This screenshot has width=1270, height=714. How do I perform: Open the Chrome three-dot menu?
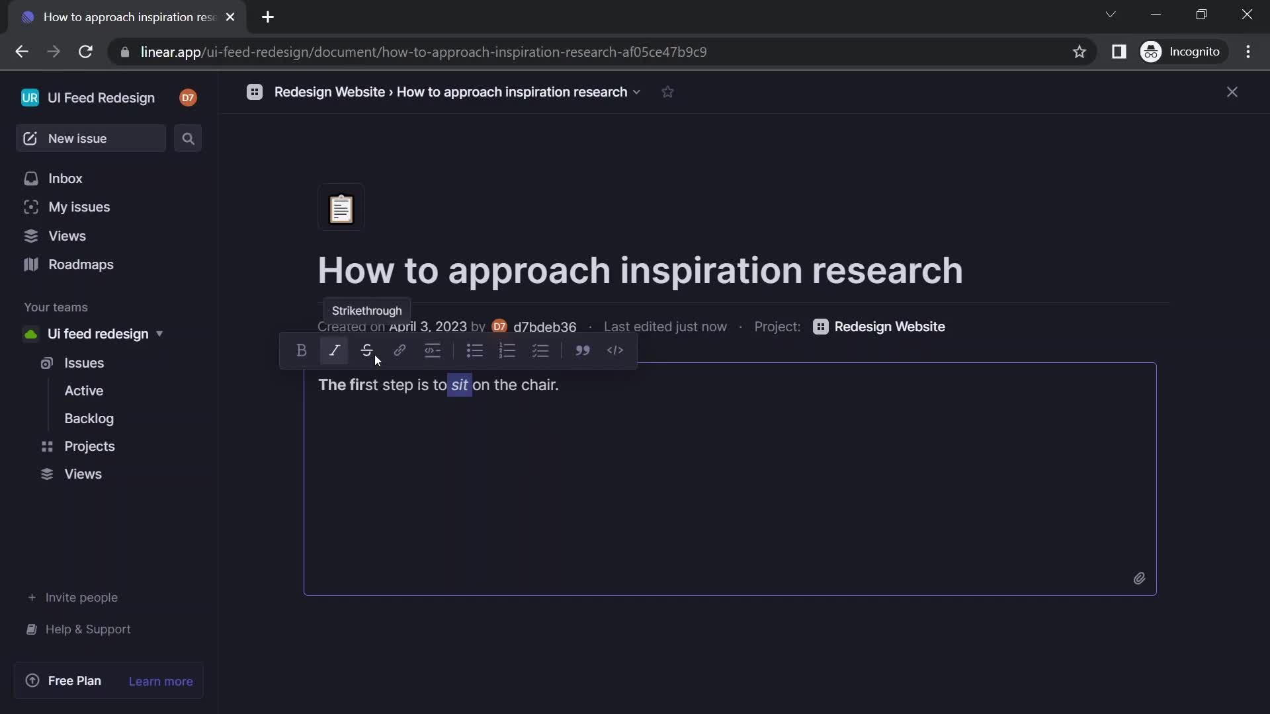(x=1248, y=52)
